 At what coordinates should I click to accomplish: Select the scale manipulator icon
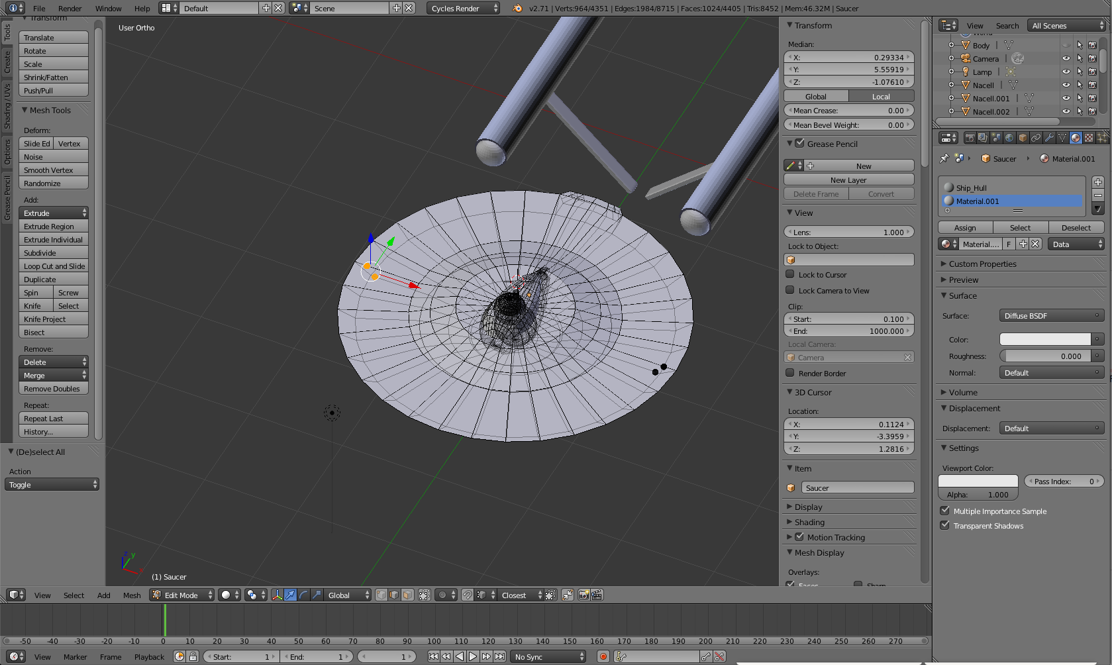(x=317, y=595)
